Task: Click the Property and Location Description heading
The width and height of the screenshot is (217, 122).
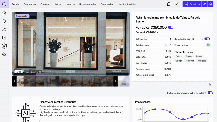Action: pyautogui.click(x=58, y=102)
